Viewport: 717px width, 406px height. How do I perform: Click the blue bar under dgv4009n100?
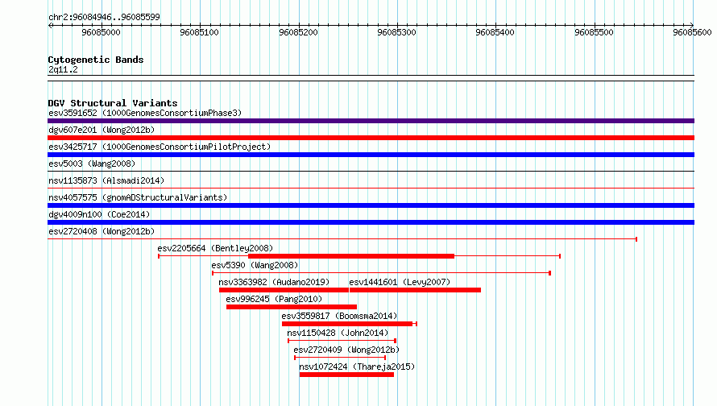[x=371, y=222]
